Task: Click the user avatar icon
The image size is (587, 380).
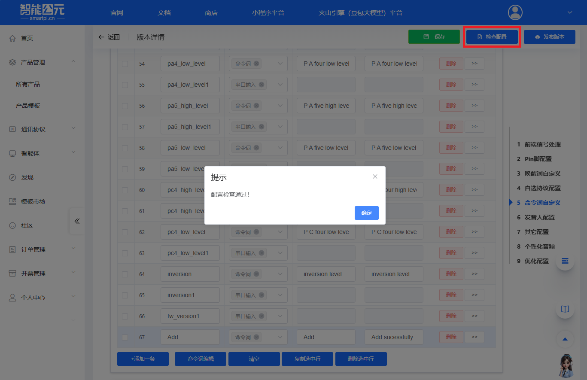Action: 515,12
